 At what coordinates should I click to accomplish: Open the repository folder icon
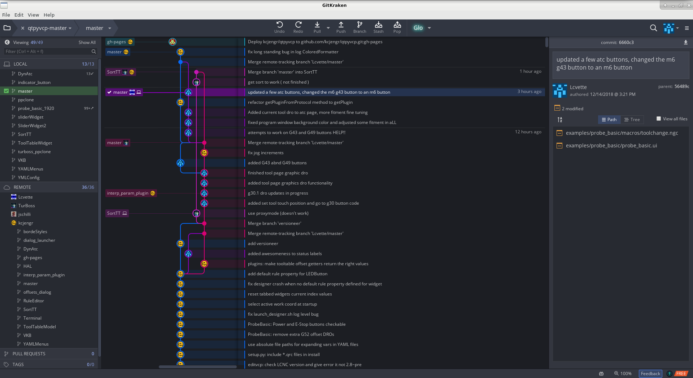[x=7, y=28]
